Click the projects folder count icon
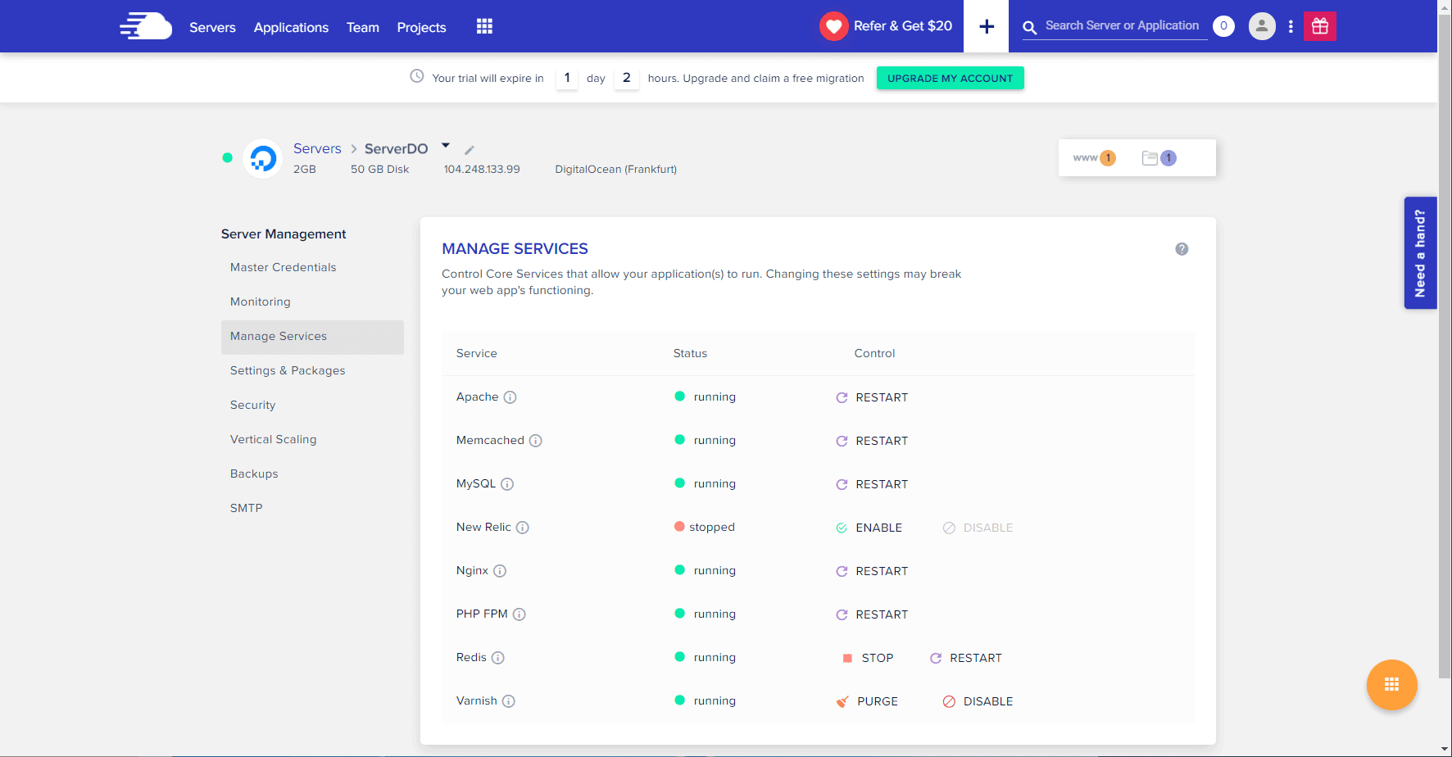This screenshot has width=1452, height=757. point(1159,158)
